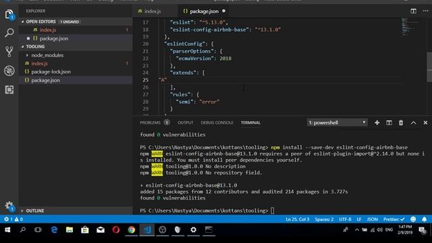Open notifications bell in status bar

pos(425,219)
